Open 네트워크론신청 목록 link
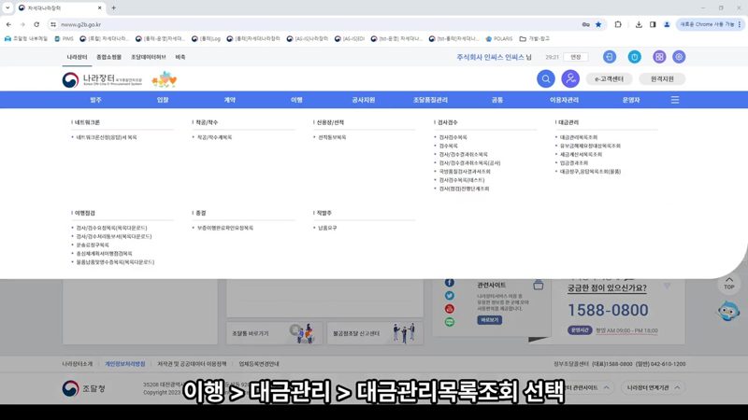Viewport: 748px width, 420px height. [x=107, y=137]
